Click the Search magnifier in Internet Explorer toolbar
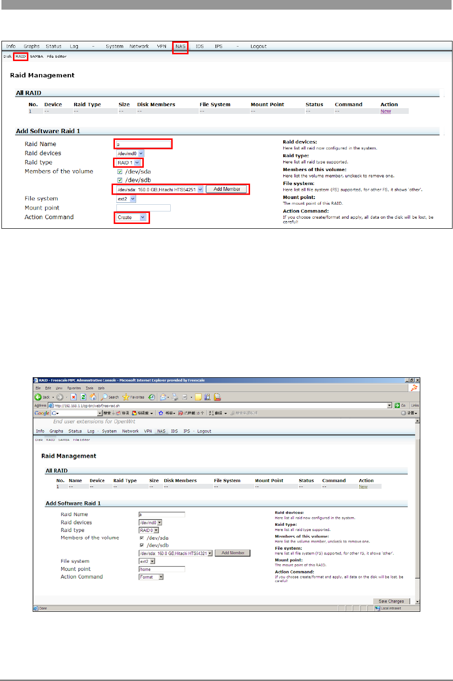453x681 pixels. click(x=110, y=397)
